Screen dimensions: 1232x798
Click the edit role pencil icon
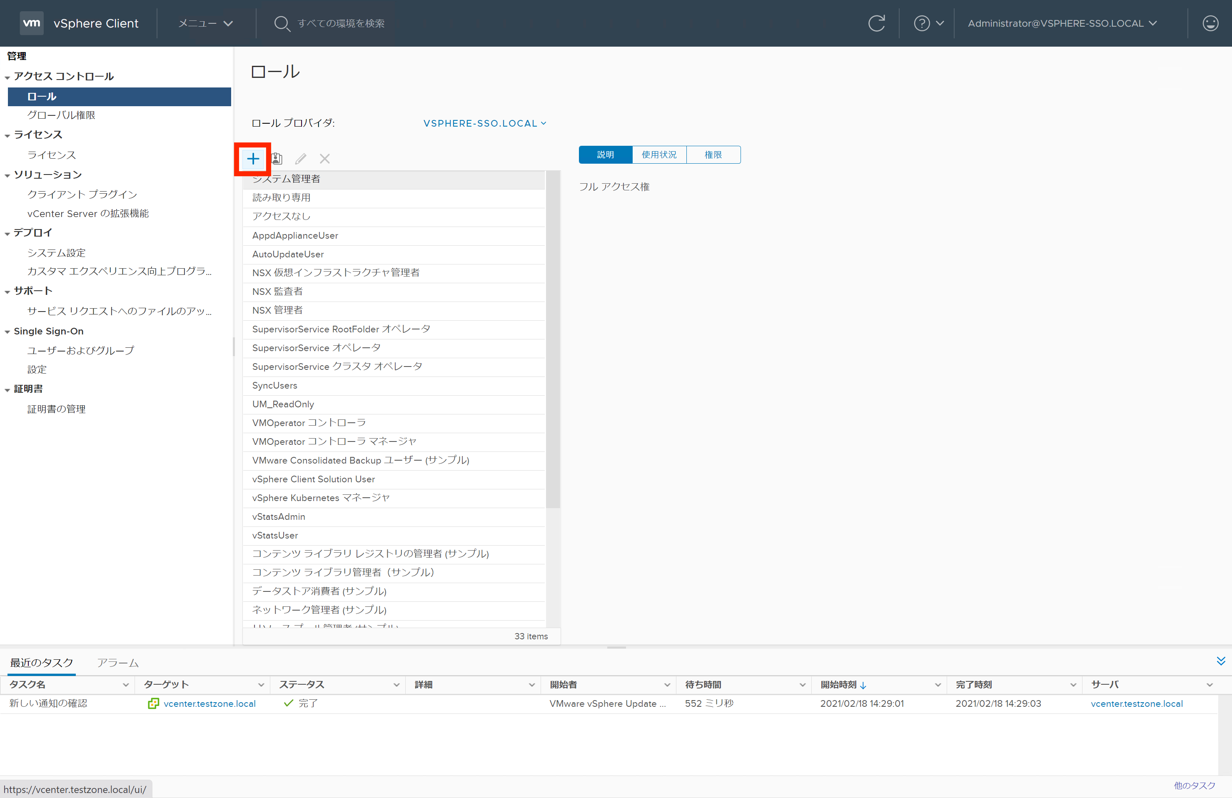301,159
